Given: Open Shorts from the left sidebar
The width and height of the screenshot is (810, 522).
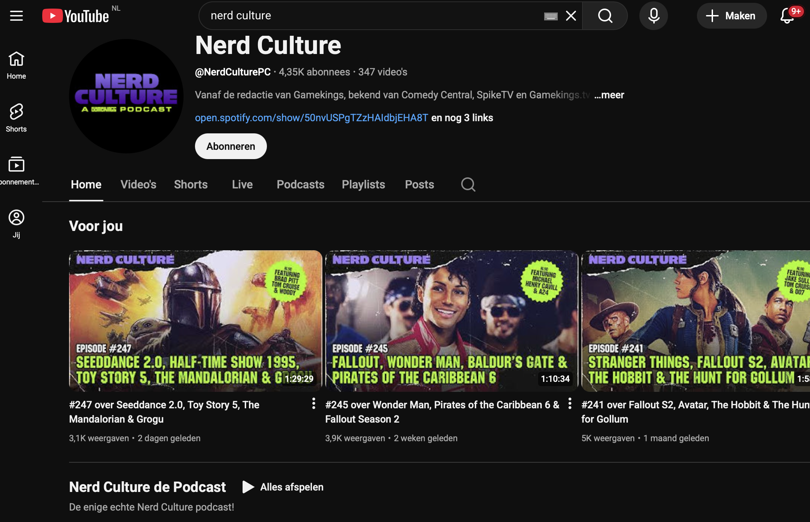Looking at the screenshot, I should pyautogui.click(x=16, y=117).
